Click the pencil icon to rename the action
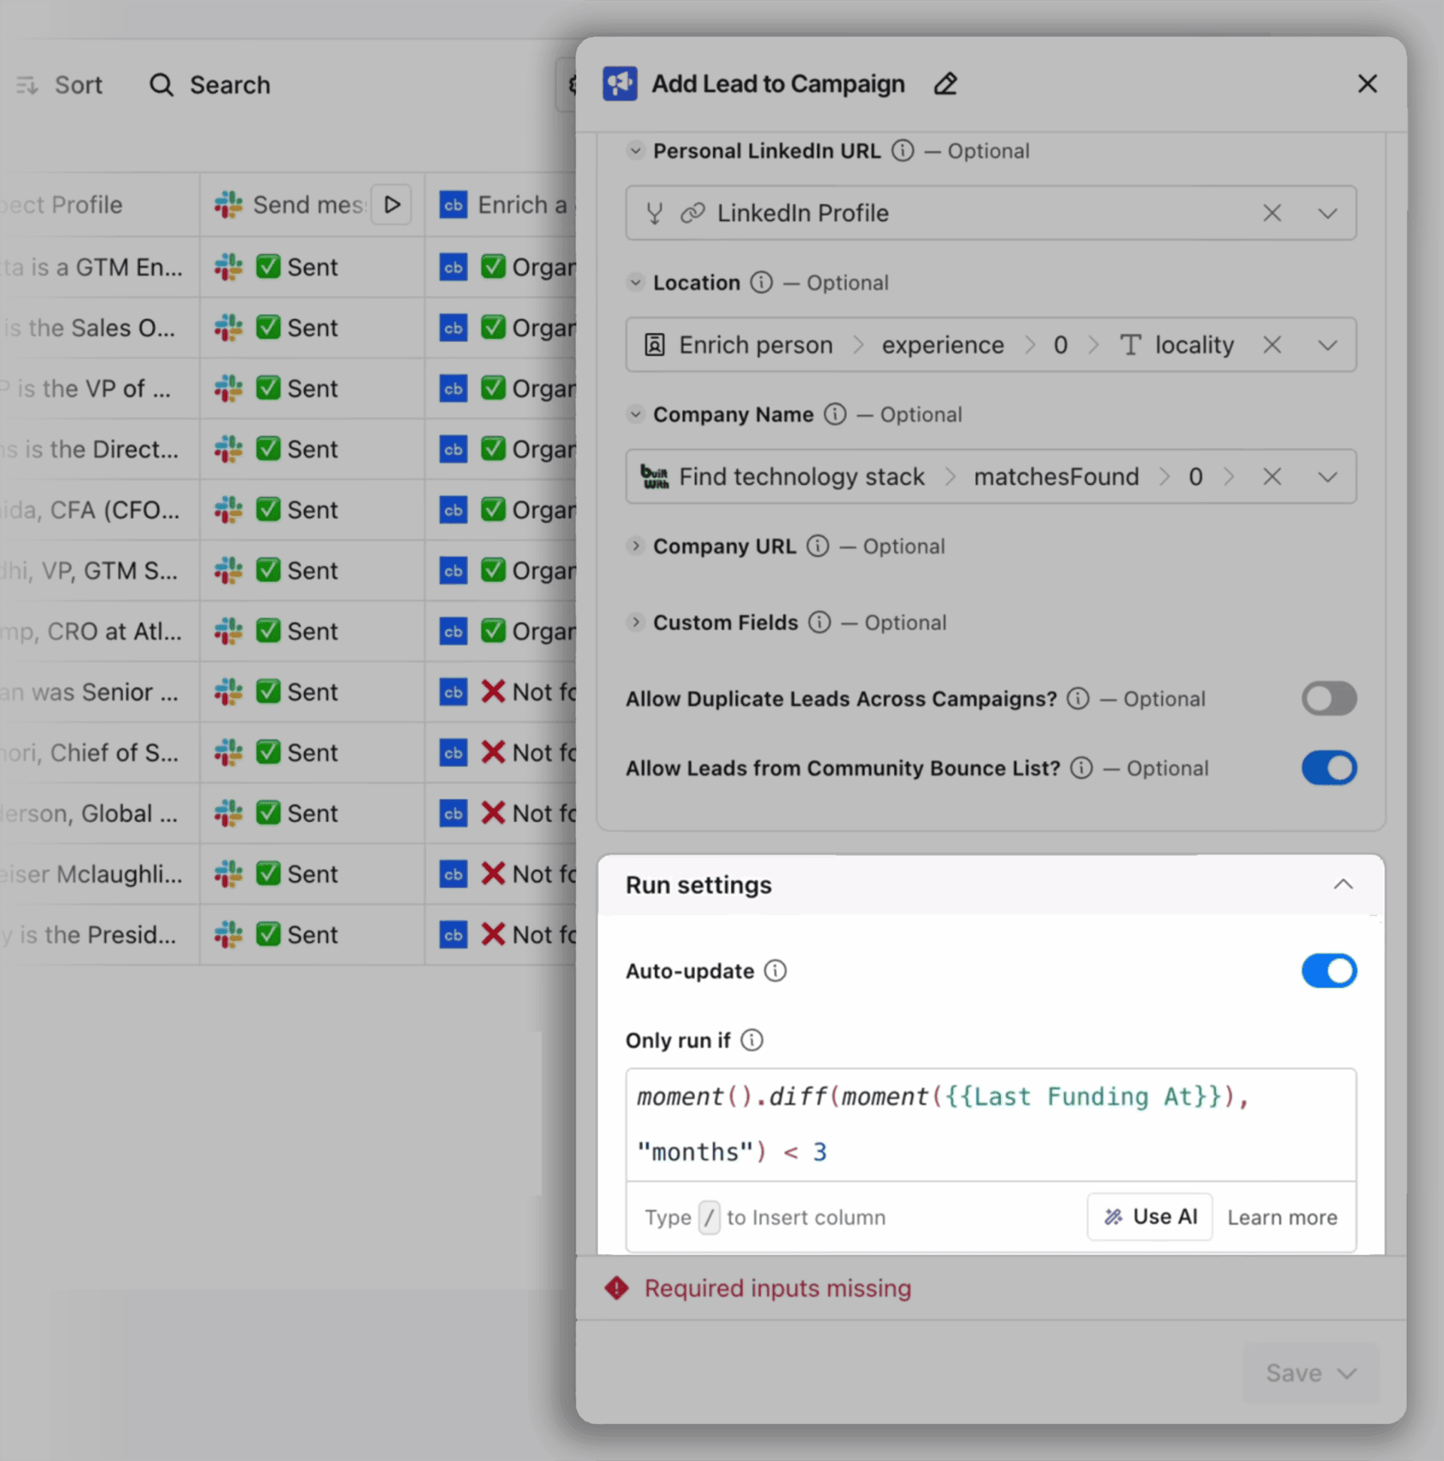The width and height of the screenshot is (1444, 1461). (x=945, y=84)
